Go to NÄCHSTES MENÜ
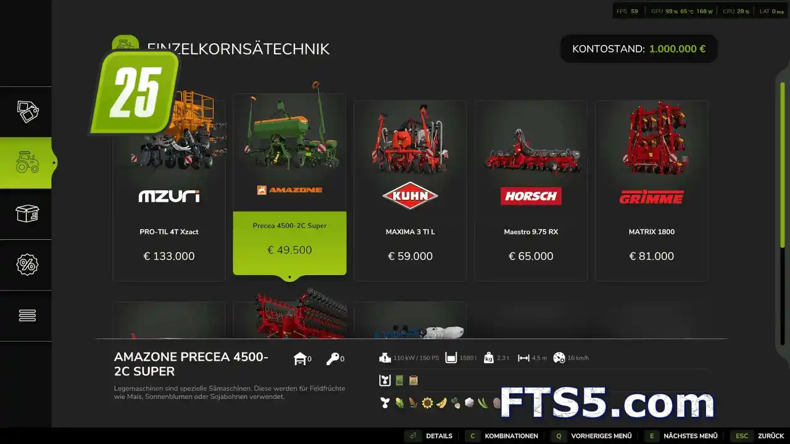The width and height of the screenshot is (790, 444). coord(681,436)
